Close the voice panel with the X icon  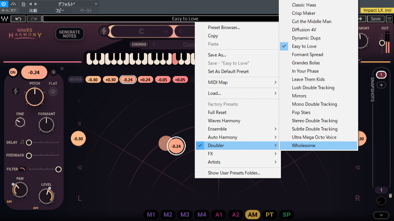point(62,68)
